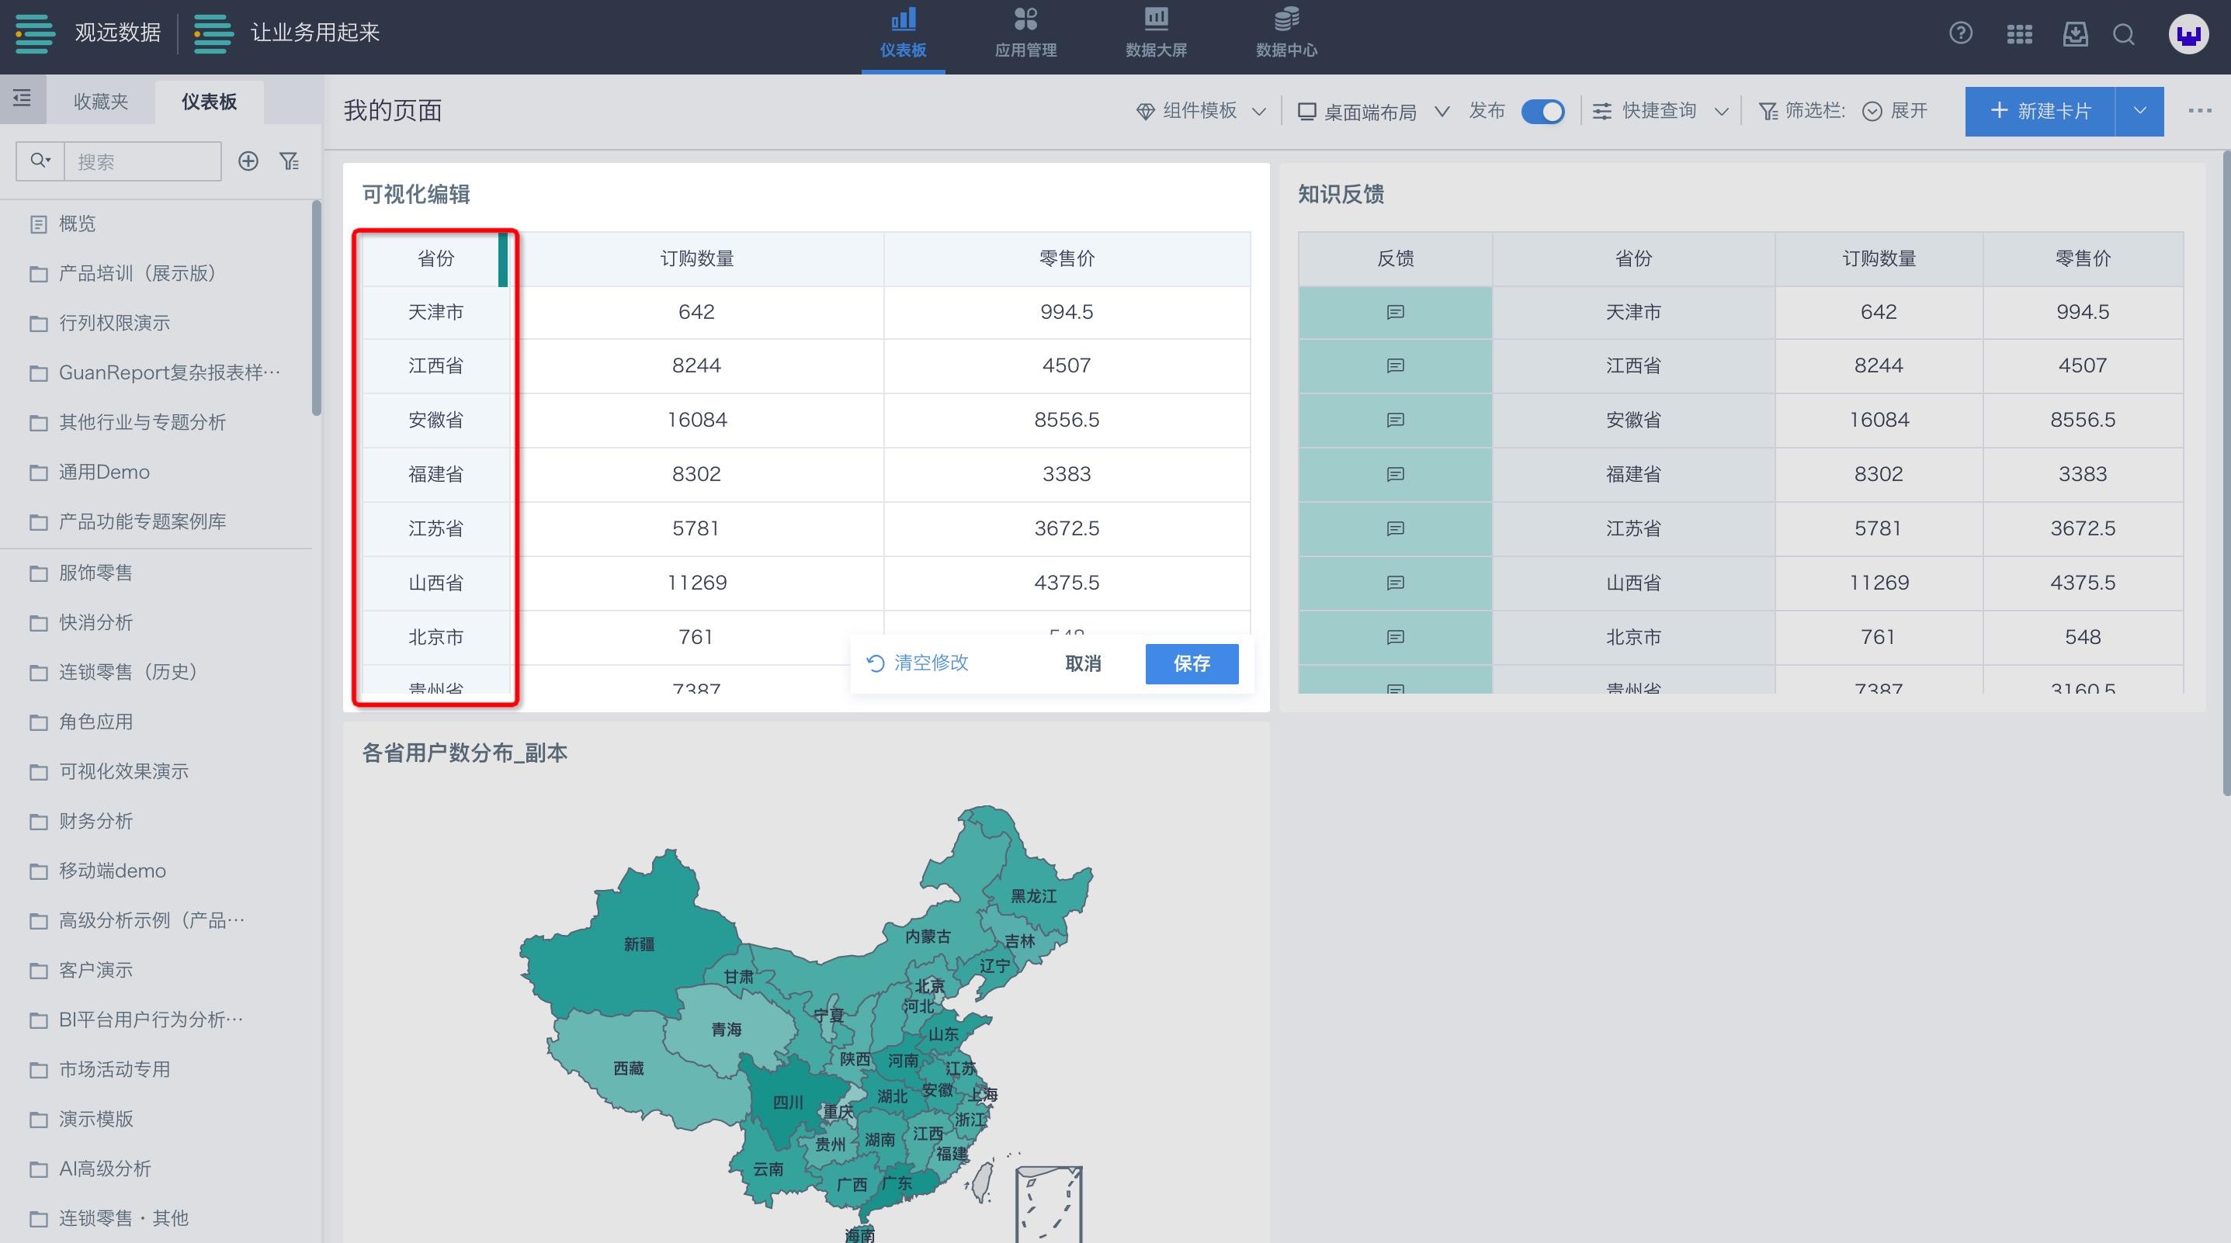
Task: Select the 仪表板 sidebar tab
Action: coord(209,102)
